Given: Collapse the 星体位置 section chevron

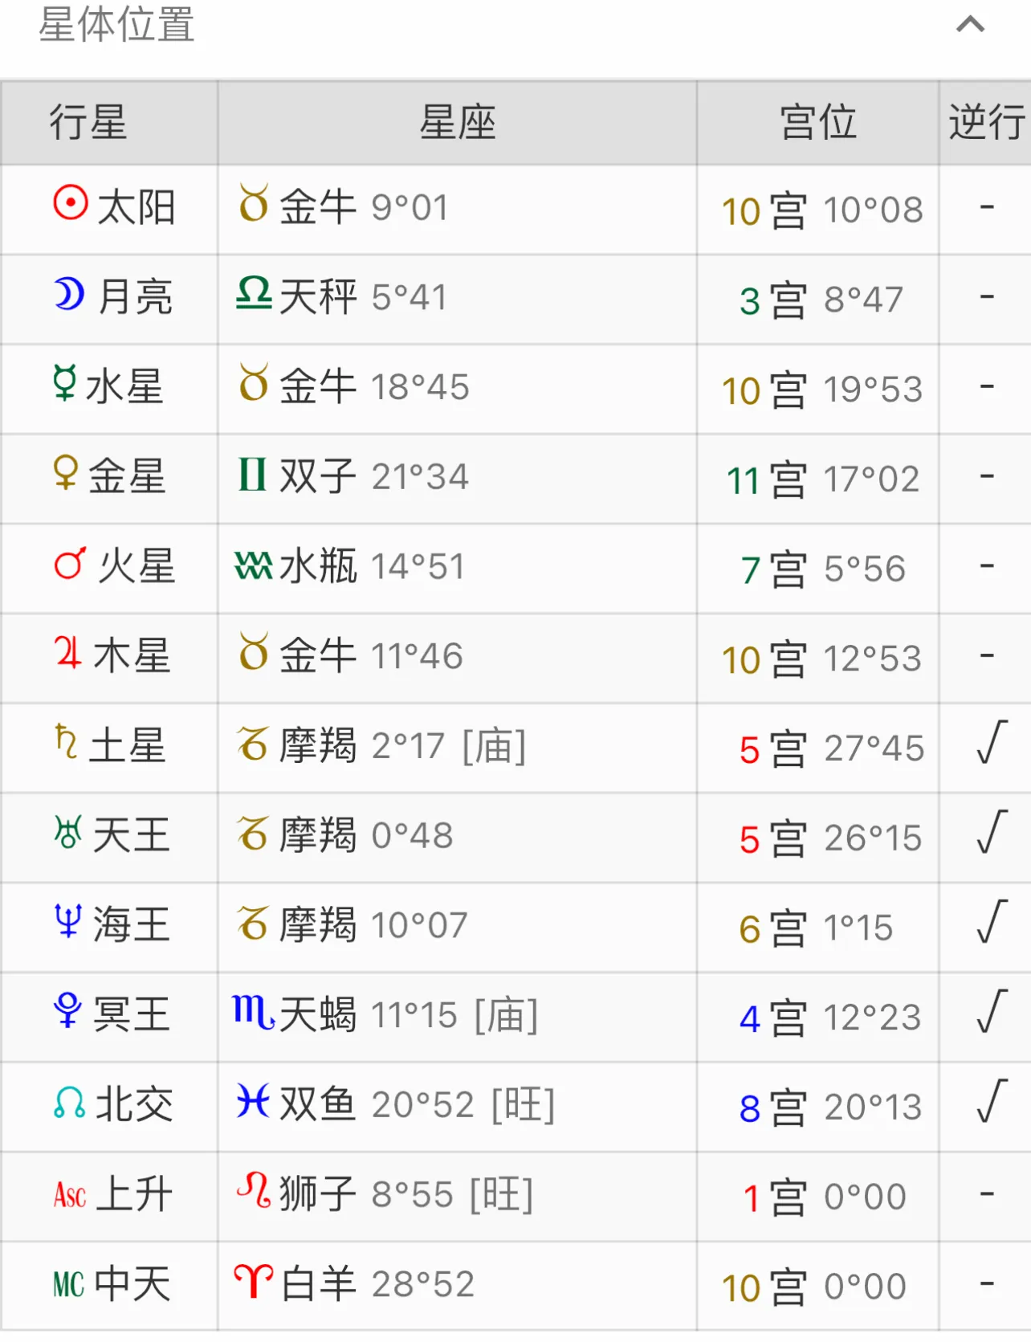Looking at the screenshot, I should click(x=970, y=25).
